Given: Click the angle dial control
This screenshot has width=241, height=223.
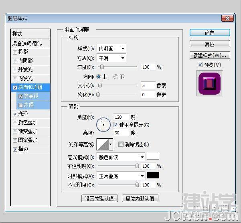Looking at the screenshot, I should point(103,125).
